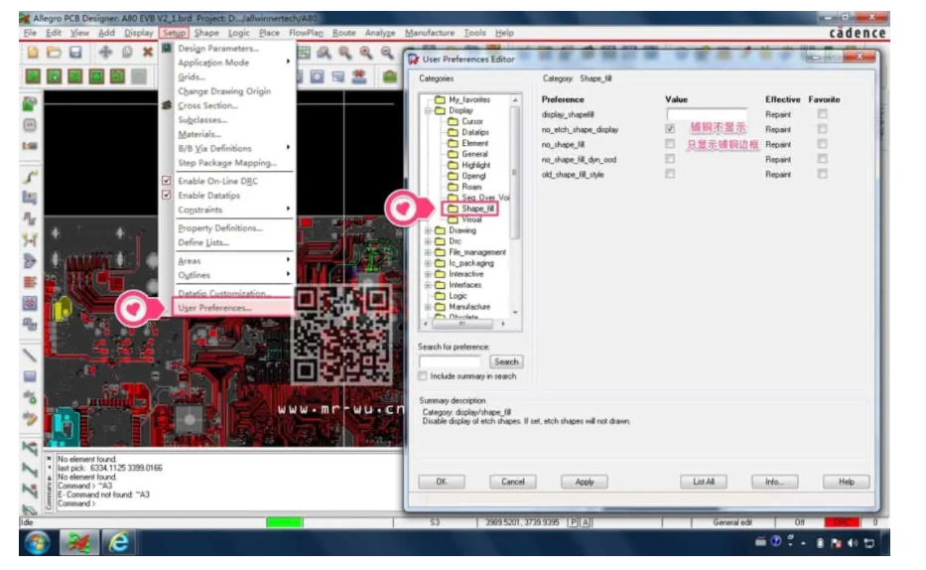Click the red stamp icon in second toolbar row
The image size is (926, 570).
[358, 76]
